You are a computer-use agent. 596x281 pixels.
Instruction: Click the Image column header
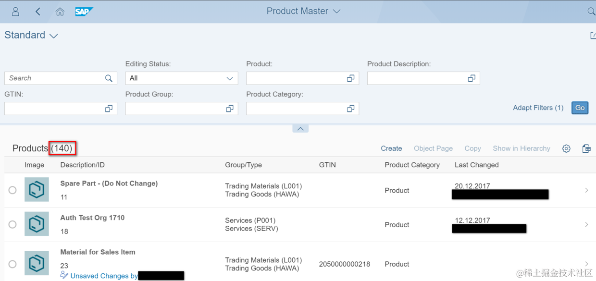tap(34, 165)
